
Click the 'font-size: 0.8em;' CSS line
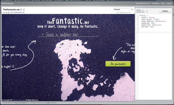coord(150,19)
